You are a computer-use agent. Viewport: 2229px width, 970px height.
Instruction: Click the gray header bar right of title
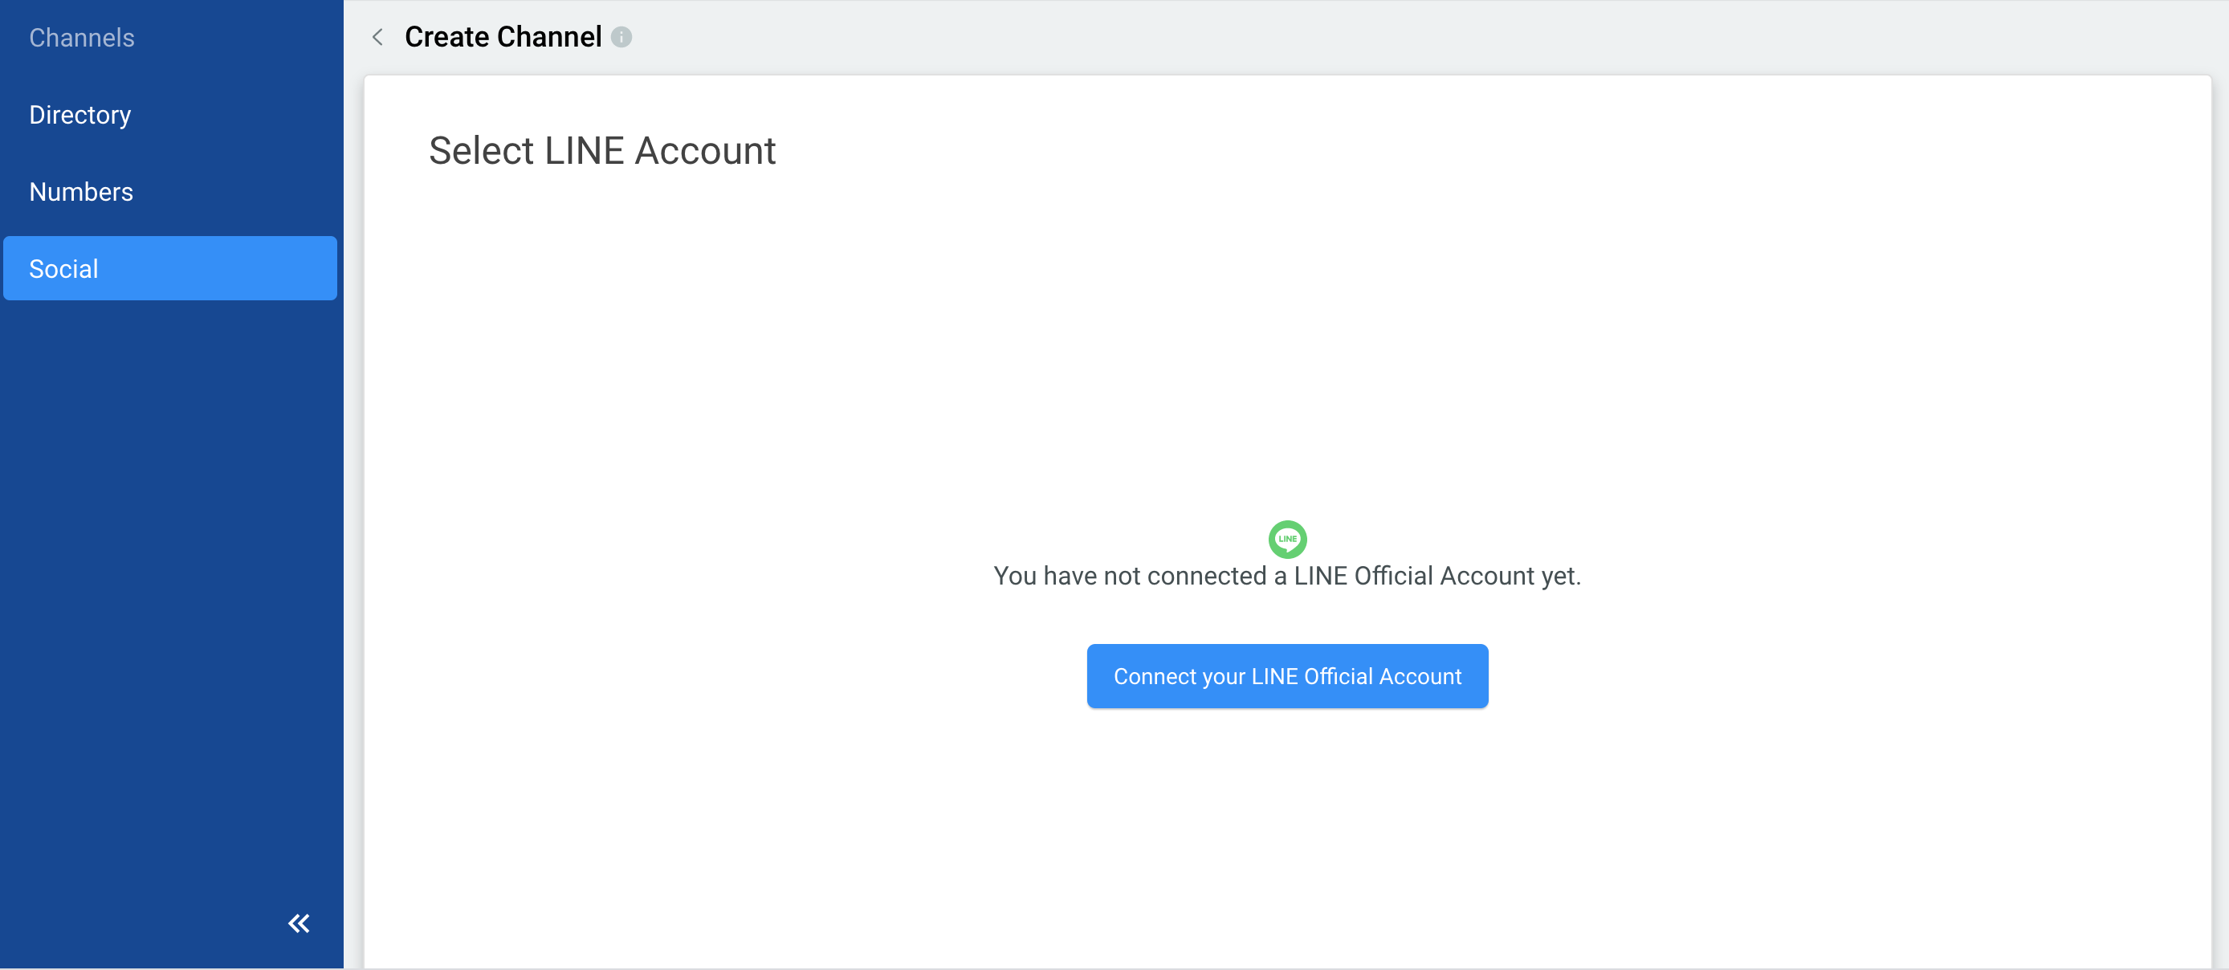point(1384,37)
